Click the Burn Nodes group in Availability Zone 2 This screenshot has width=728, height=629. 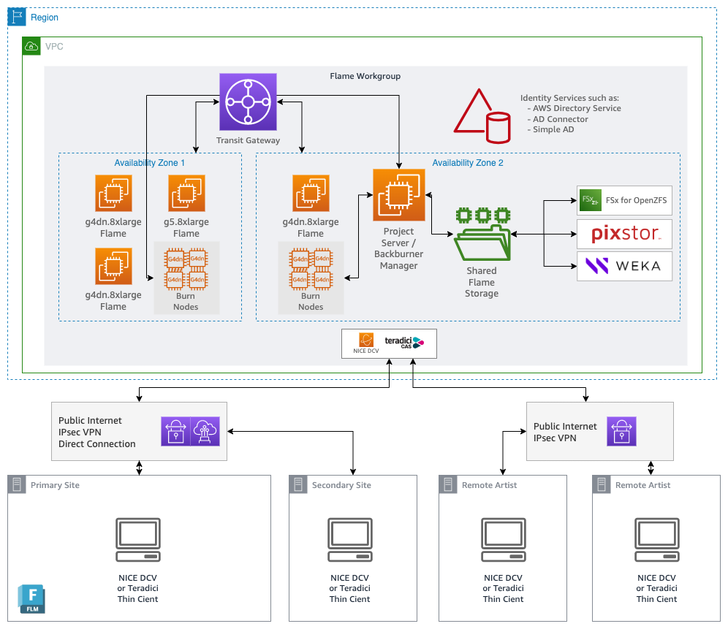(311, 278)
